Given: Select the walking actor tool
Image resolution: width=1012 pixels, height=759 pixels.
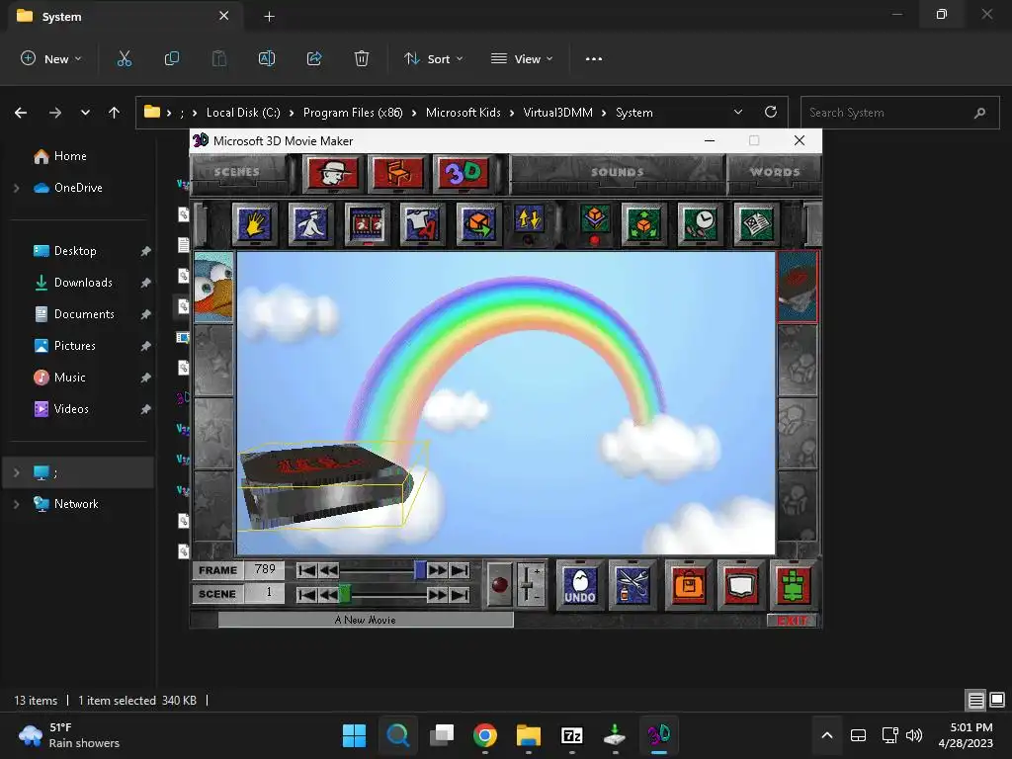Looking at the screenshot, I should click(311, 224).
